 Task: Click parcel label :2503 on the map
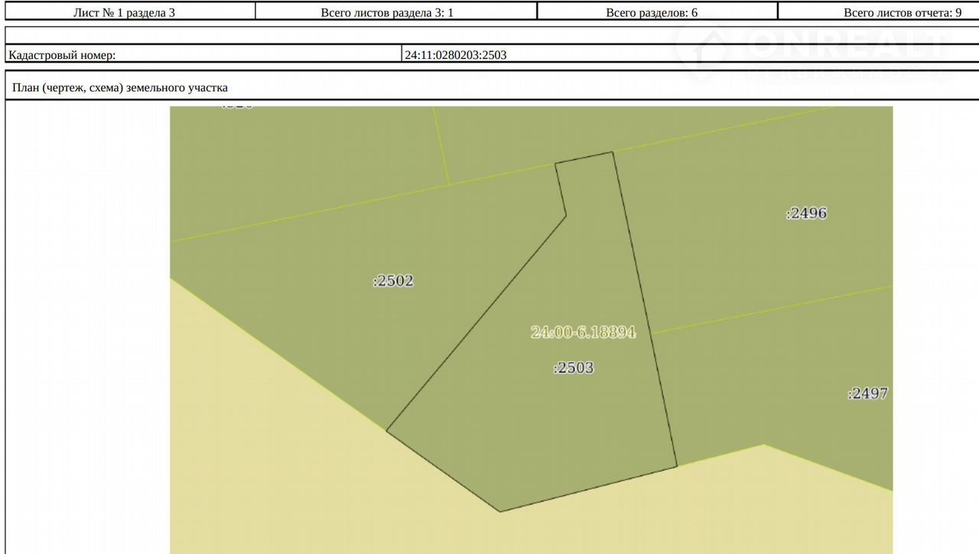574,368
